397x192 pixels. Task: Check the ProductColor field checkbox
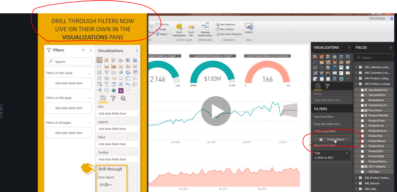pyautogui.click(x=362, y=120)
